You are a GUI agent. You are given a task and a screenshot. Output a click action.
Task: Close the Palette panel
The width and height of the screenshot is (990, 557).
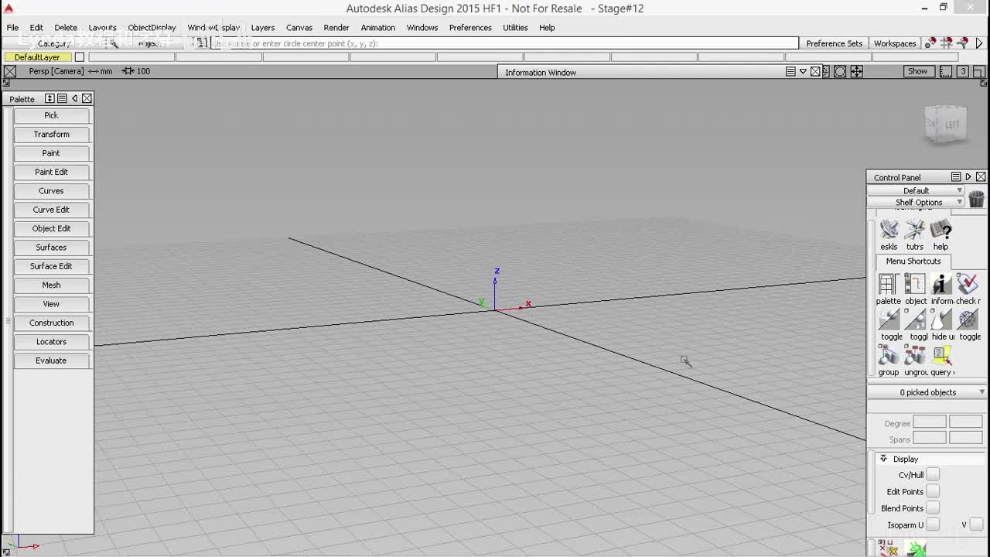point(87,98)
